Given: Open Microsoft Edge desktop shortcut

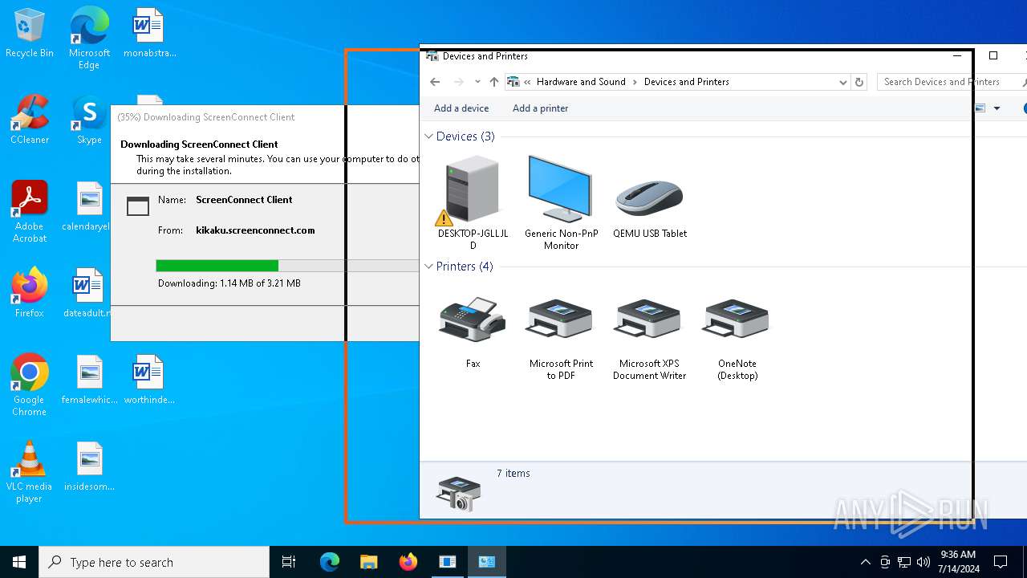Looking at the screenshot, I should [x=89, y=39].
